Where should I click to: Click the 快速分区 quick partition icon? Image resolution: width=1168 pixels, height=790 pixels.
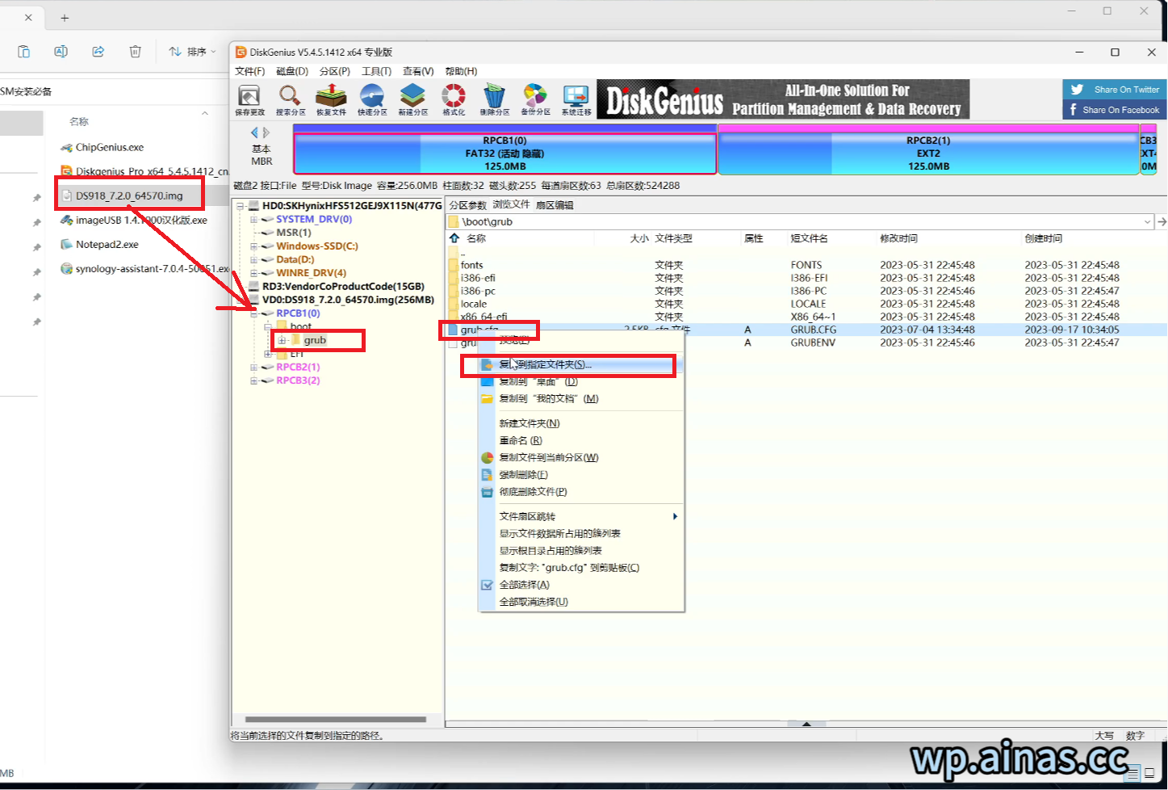click(x=372, y=99)
